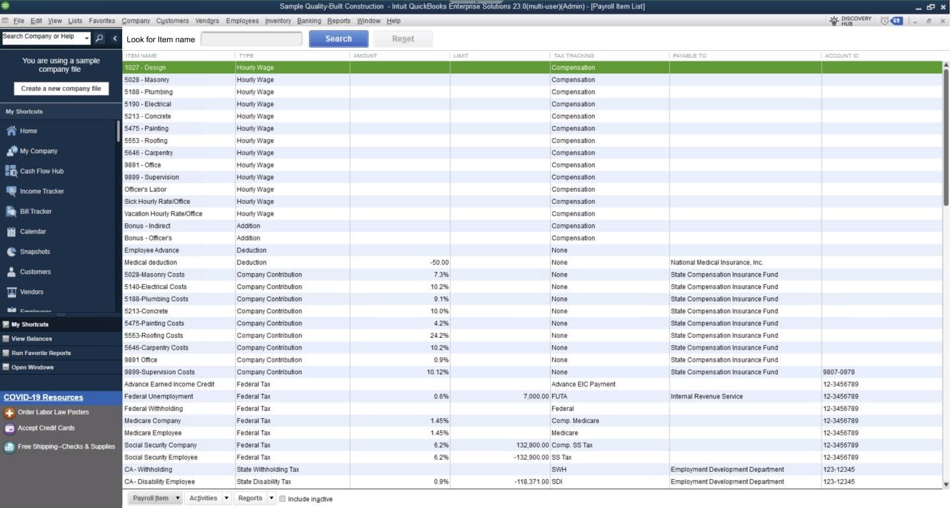
Task: Toggle Include inactive checkbox
Action: coord(283,499)
